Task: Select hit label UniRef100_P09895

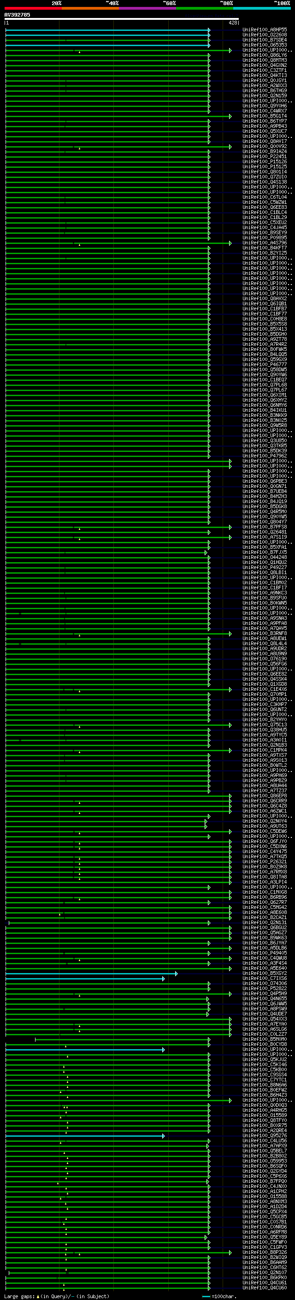Action: click(x=265, y=237)
